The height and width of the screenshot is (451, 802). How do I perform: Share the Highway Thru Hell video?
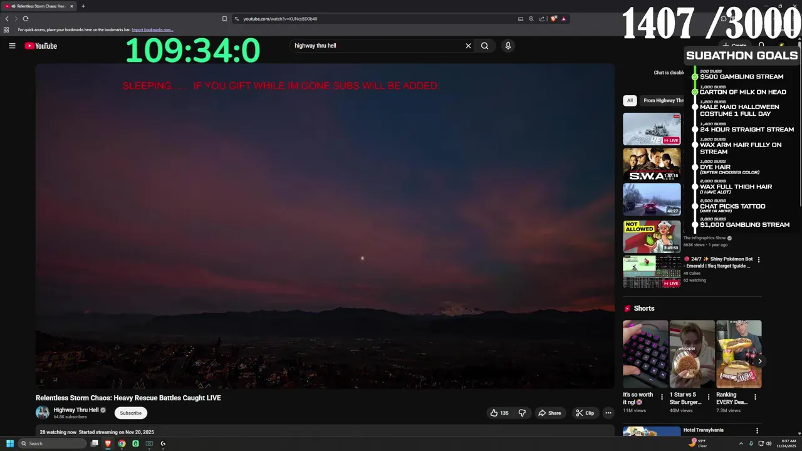tap(549, 413)
